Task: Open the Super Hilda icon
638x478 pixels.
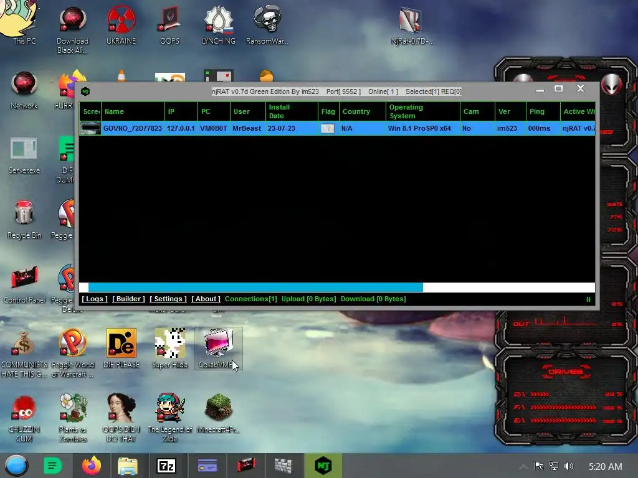Action: pos(169,349)
